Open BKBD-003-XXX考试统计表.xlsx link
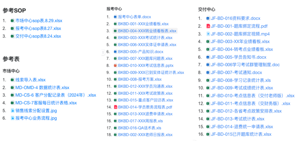Image resolution: width=302 pixels, height=141 pixels. [145, 38]
